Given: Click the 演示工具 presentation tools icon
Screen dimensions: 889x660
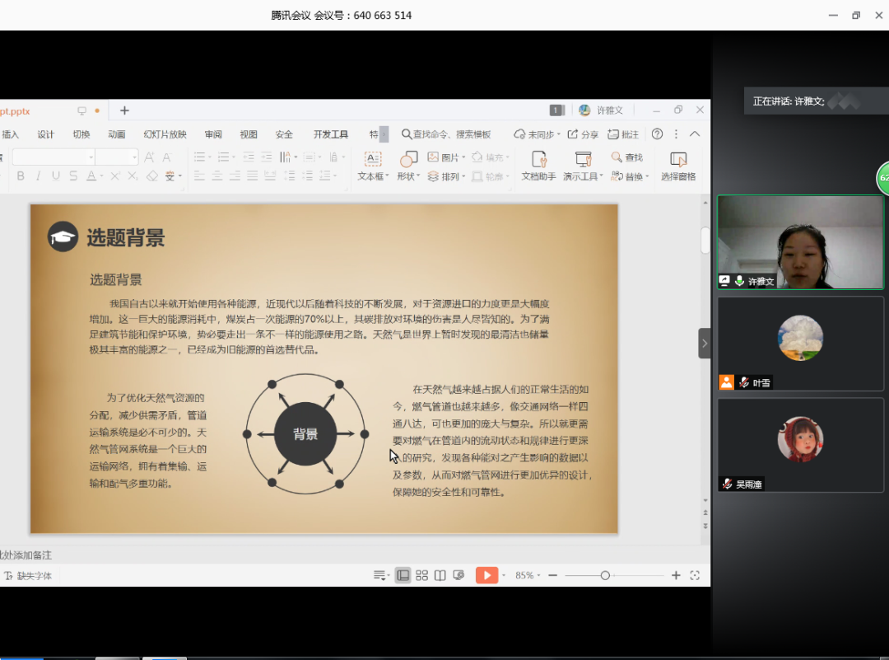Looking at the screenshot, I should [583, 160].
